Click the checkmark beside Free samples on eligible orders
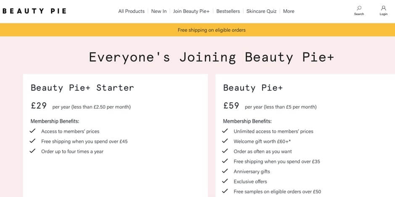The height and width of the screenshot is (197, 395). pos(225,191)
